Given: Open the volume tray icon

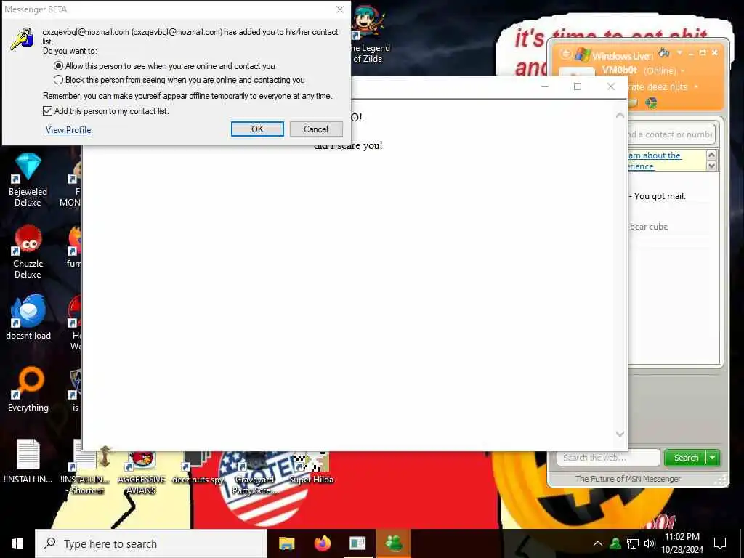Looking at the screenshot, I should tap(650, 543).
